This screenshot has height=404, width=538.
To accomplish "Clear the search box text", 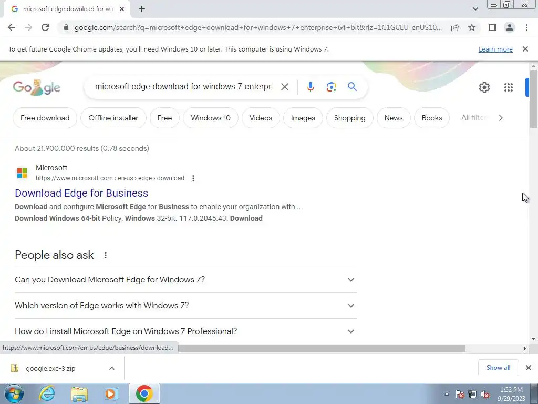I will click(284, 87).
